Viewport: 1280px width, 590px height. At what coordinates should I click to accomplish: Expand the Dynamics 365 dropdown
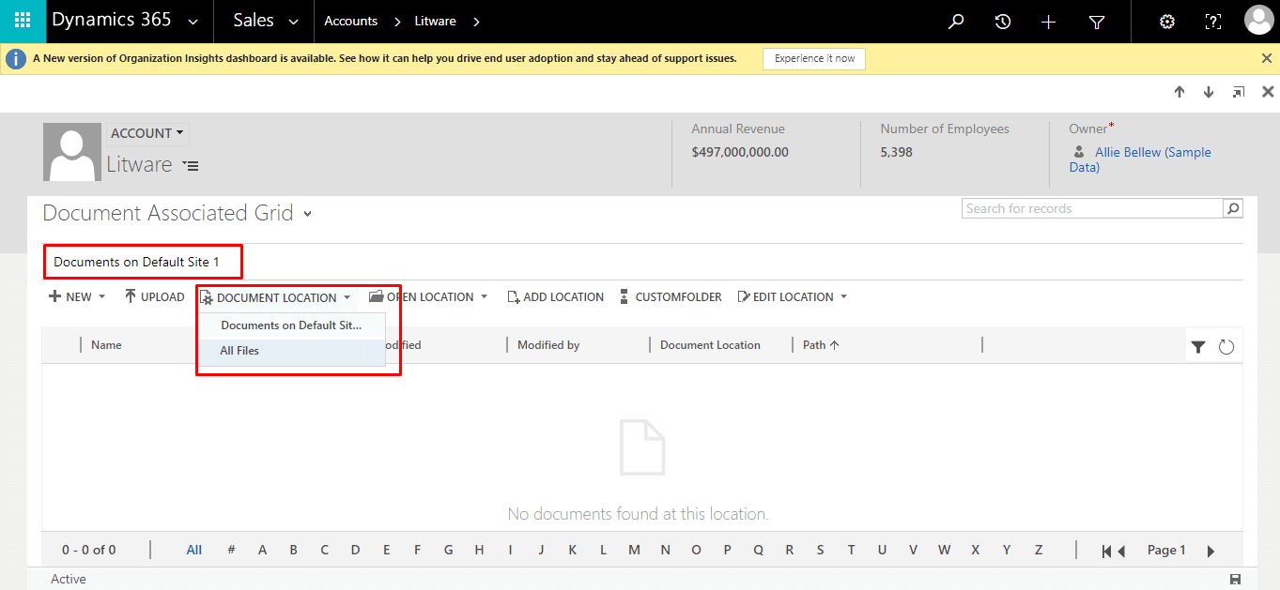click(193, 22)
